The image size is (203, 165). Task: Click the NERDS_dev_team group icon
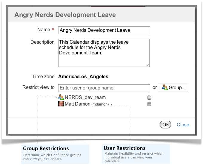point(61,97)
